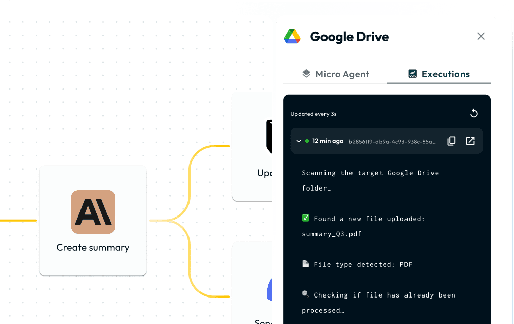Viewport: 514px width, 324px height.
Task: Select the execution ID text b2856119-db9a
Action: (392, 142)
